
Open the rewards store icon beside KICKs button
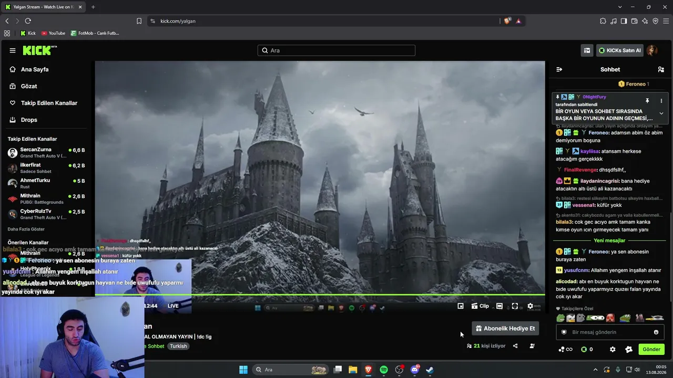[587, 50]
